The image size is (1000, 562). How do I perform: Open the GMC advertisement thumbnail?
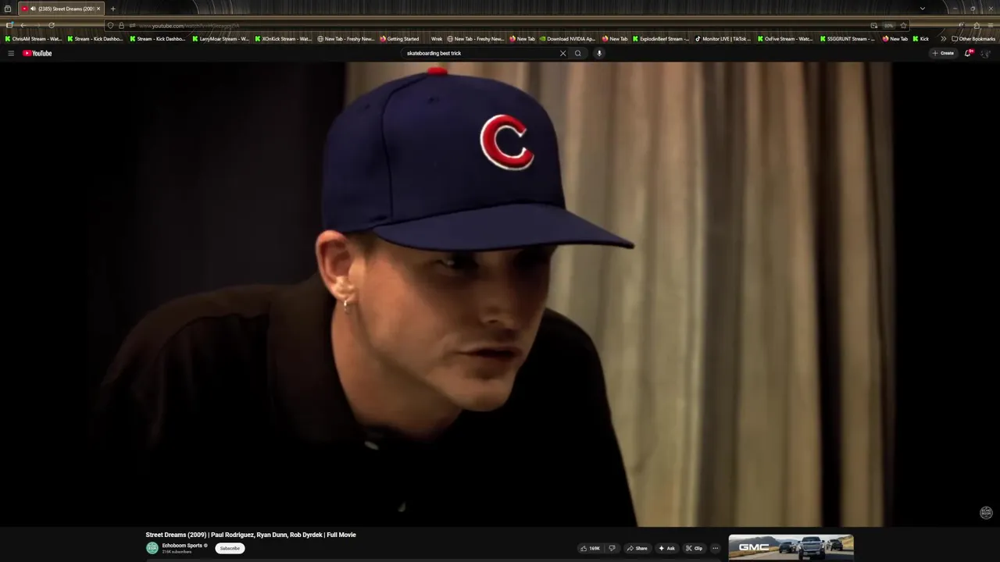coord(791,547)
